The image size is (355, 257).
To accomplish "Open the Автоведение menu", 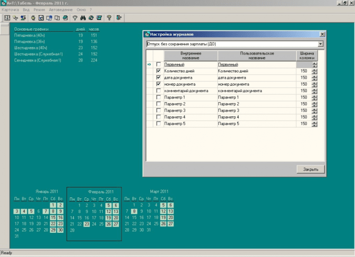I will pyautogui.click(x=61, y=9).
